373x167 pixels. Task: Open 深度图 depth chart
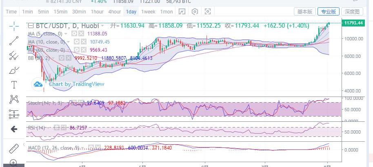click(x=352, y=11)
